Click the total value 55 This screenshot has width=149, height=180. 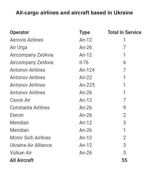124,160
